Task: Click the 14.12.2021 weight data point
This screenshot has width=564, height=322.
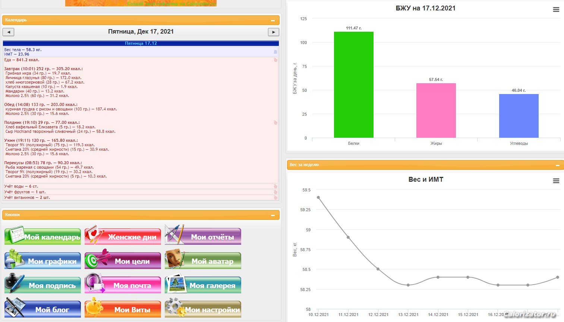Action: click(x=438, y=277)
